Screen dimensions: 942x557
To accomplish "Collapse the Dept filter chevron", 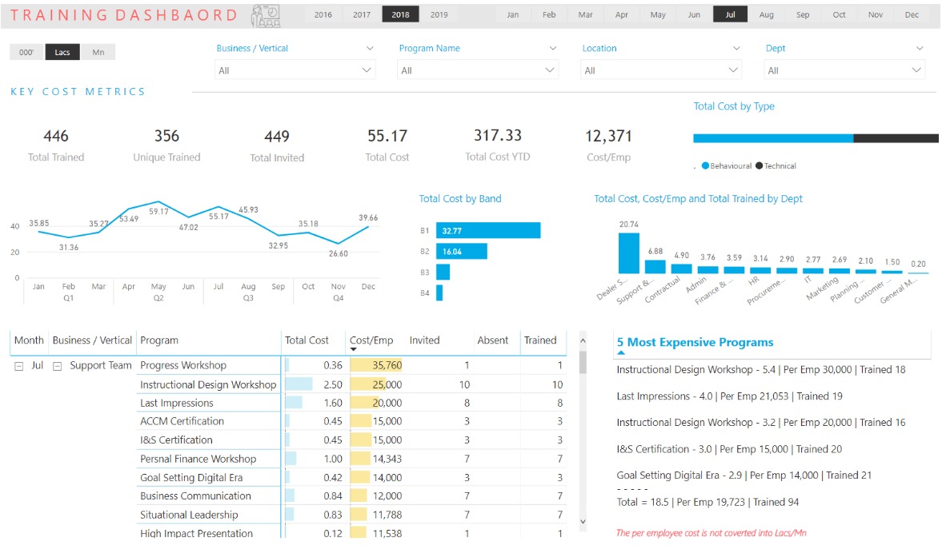I will (x=919, y=48).
